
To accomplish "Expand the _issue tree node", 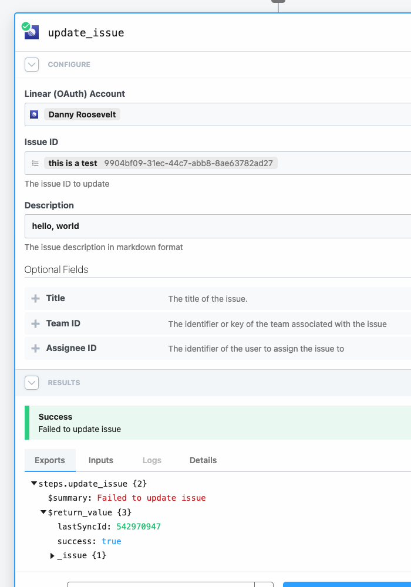I will (x=52, y=555).
